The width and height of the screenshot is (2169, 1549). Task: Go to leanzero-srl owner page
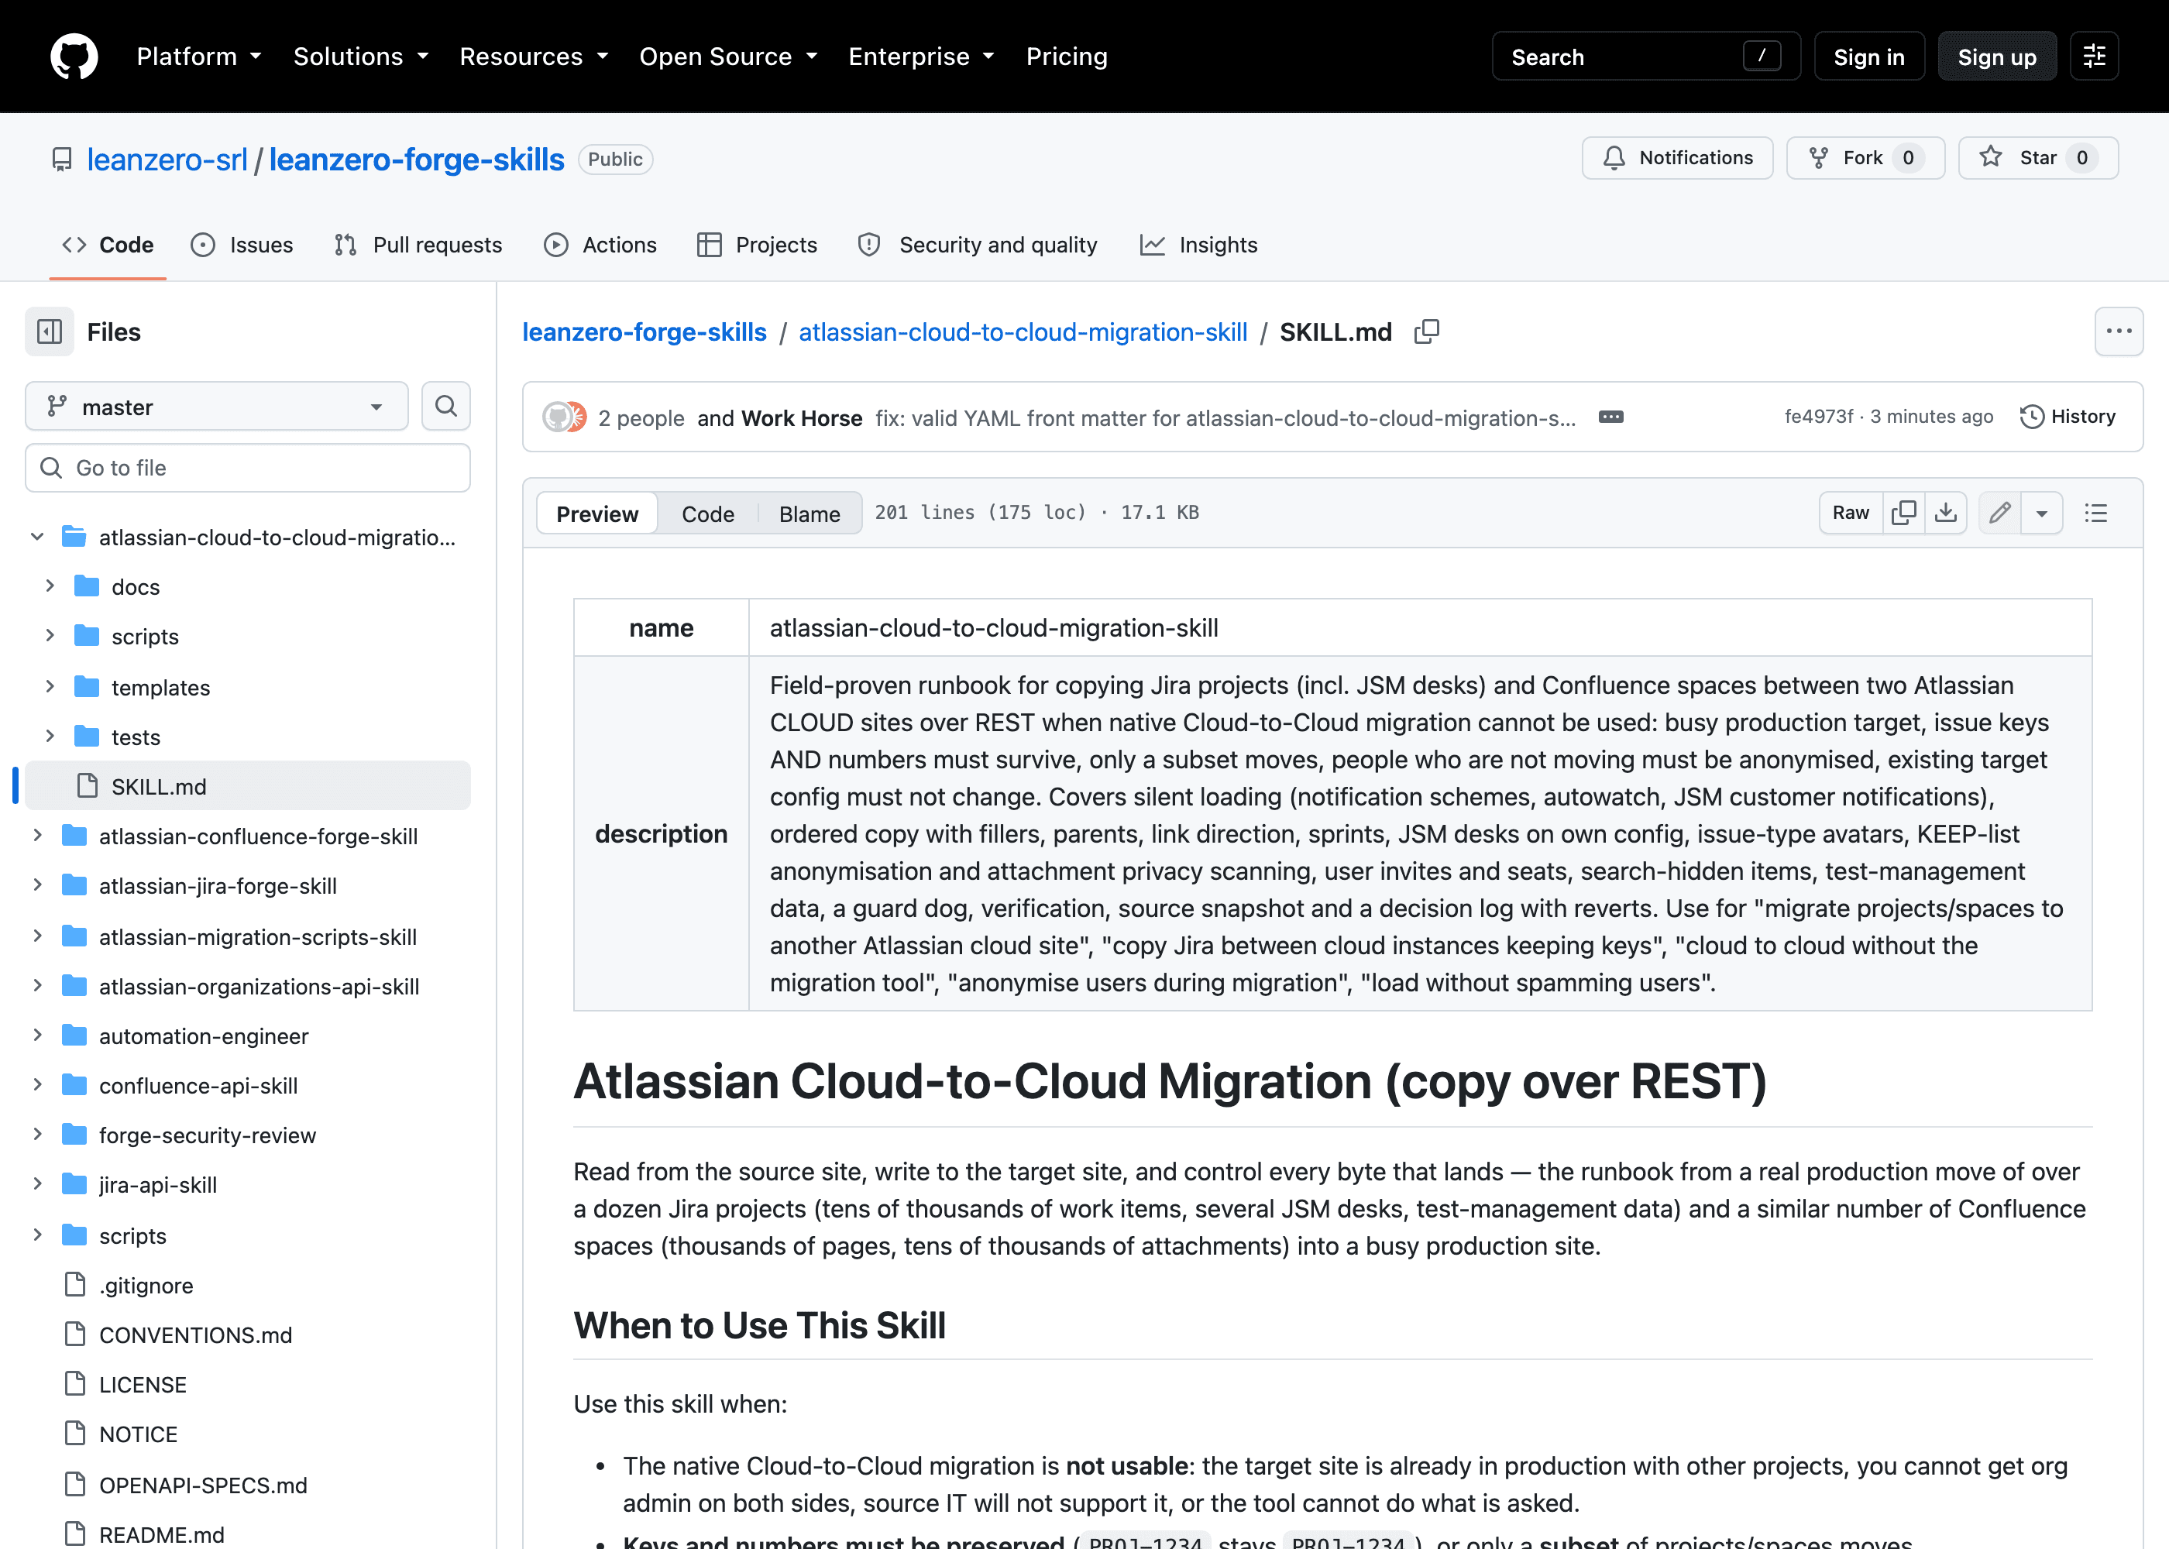tap(167, 160)
